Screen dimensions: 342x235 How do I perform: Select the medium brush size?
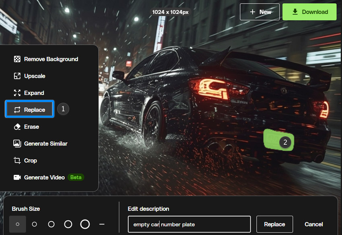point(51,224)
